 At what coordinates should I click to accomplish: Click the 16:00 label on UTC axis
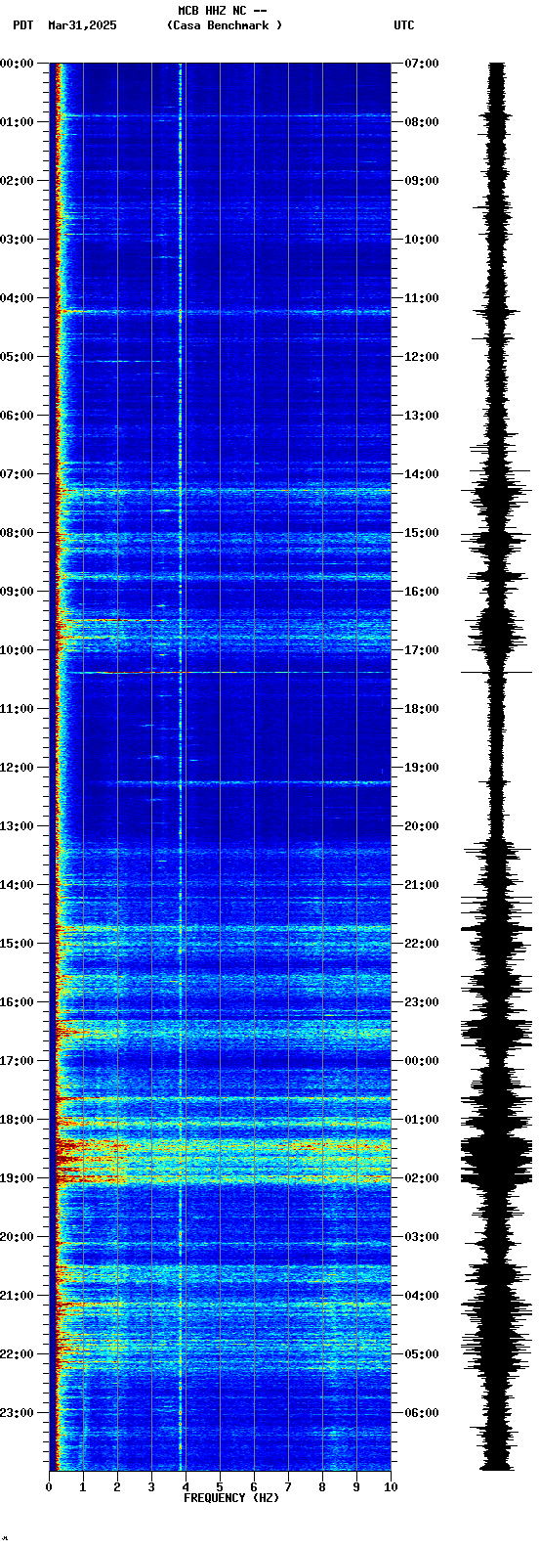click(422, 592)
